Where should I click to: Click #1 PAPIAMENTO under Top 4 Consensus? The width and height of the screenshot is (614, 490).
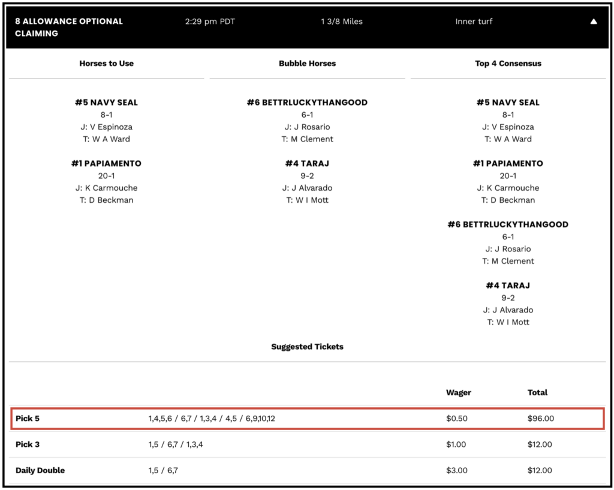(508, 164)
